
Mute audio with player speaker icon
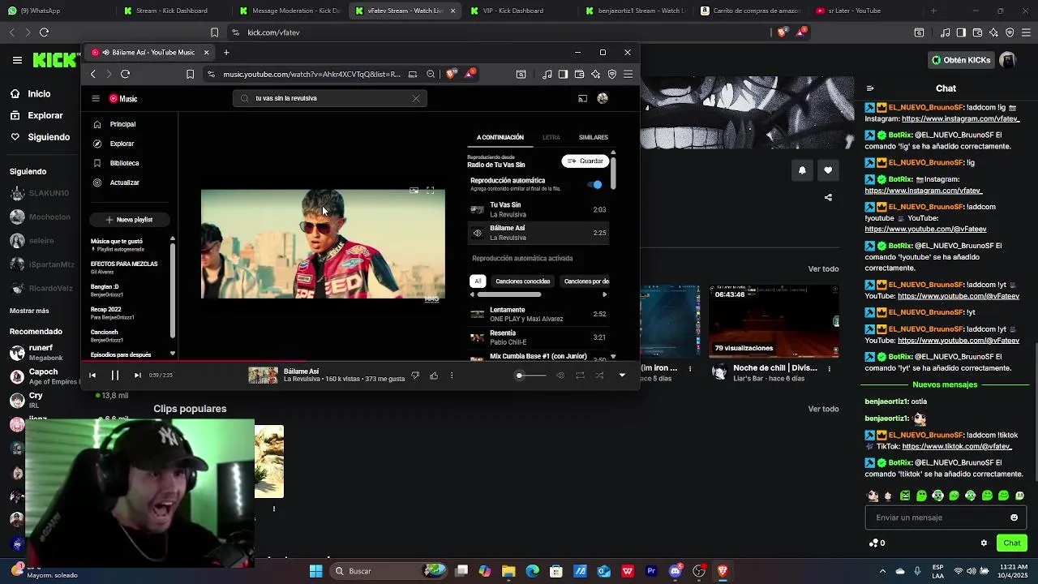coord(560,376)
